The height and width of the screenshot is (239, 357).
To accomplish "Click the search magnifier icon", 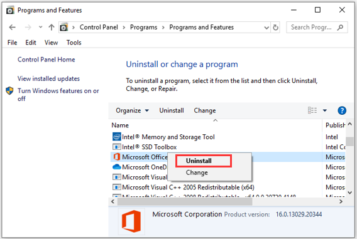I will click(x=341, y=27).
